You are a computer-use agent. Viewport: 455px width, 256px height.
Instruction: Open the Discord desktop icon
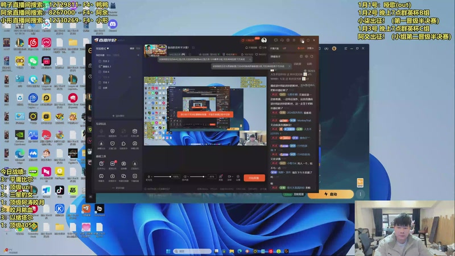[x=113, y=26]
